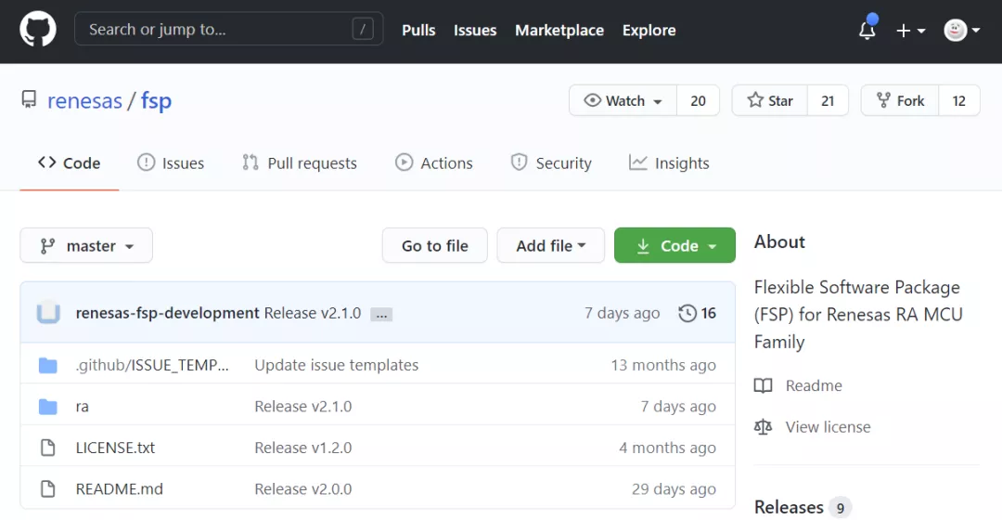Expand the commit message ellipsis
The image size is (1002, 520).
[381, 315]
